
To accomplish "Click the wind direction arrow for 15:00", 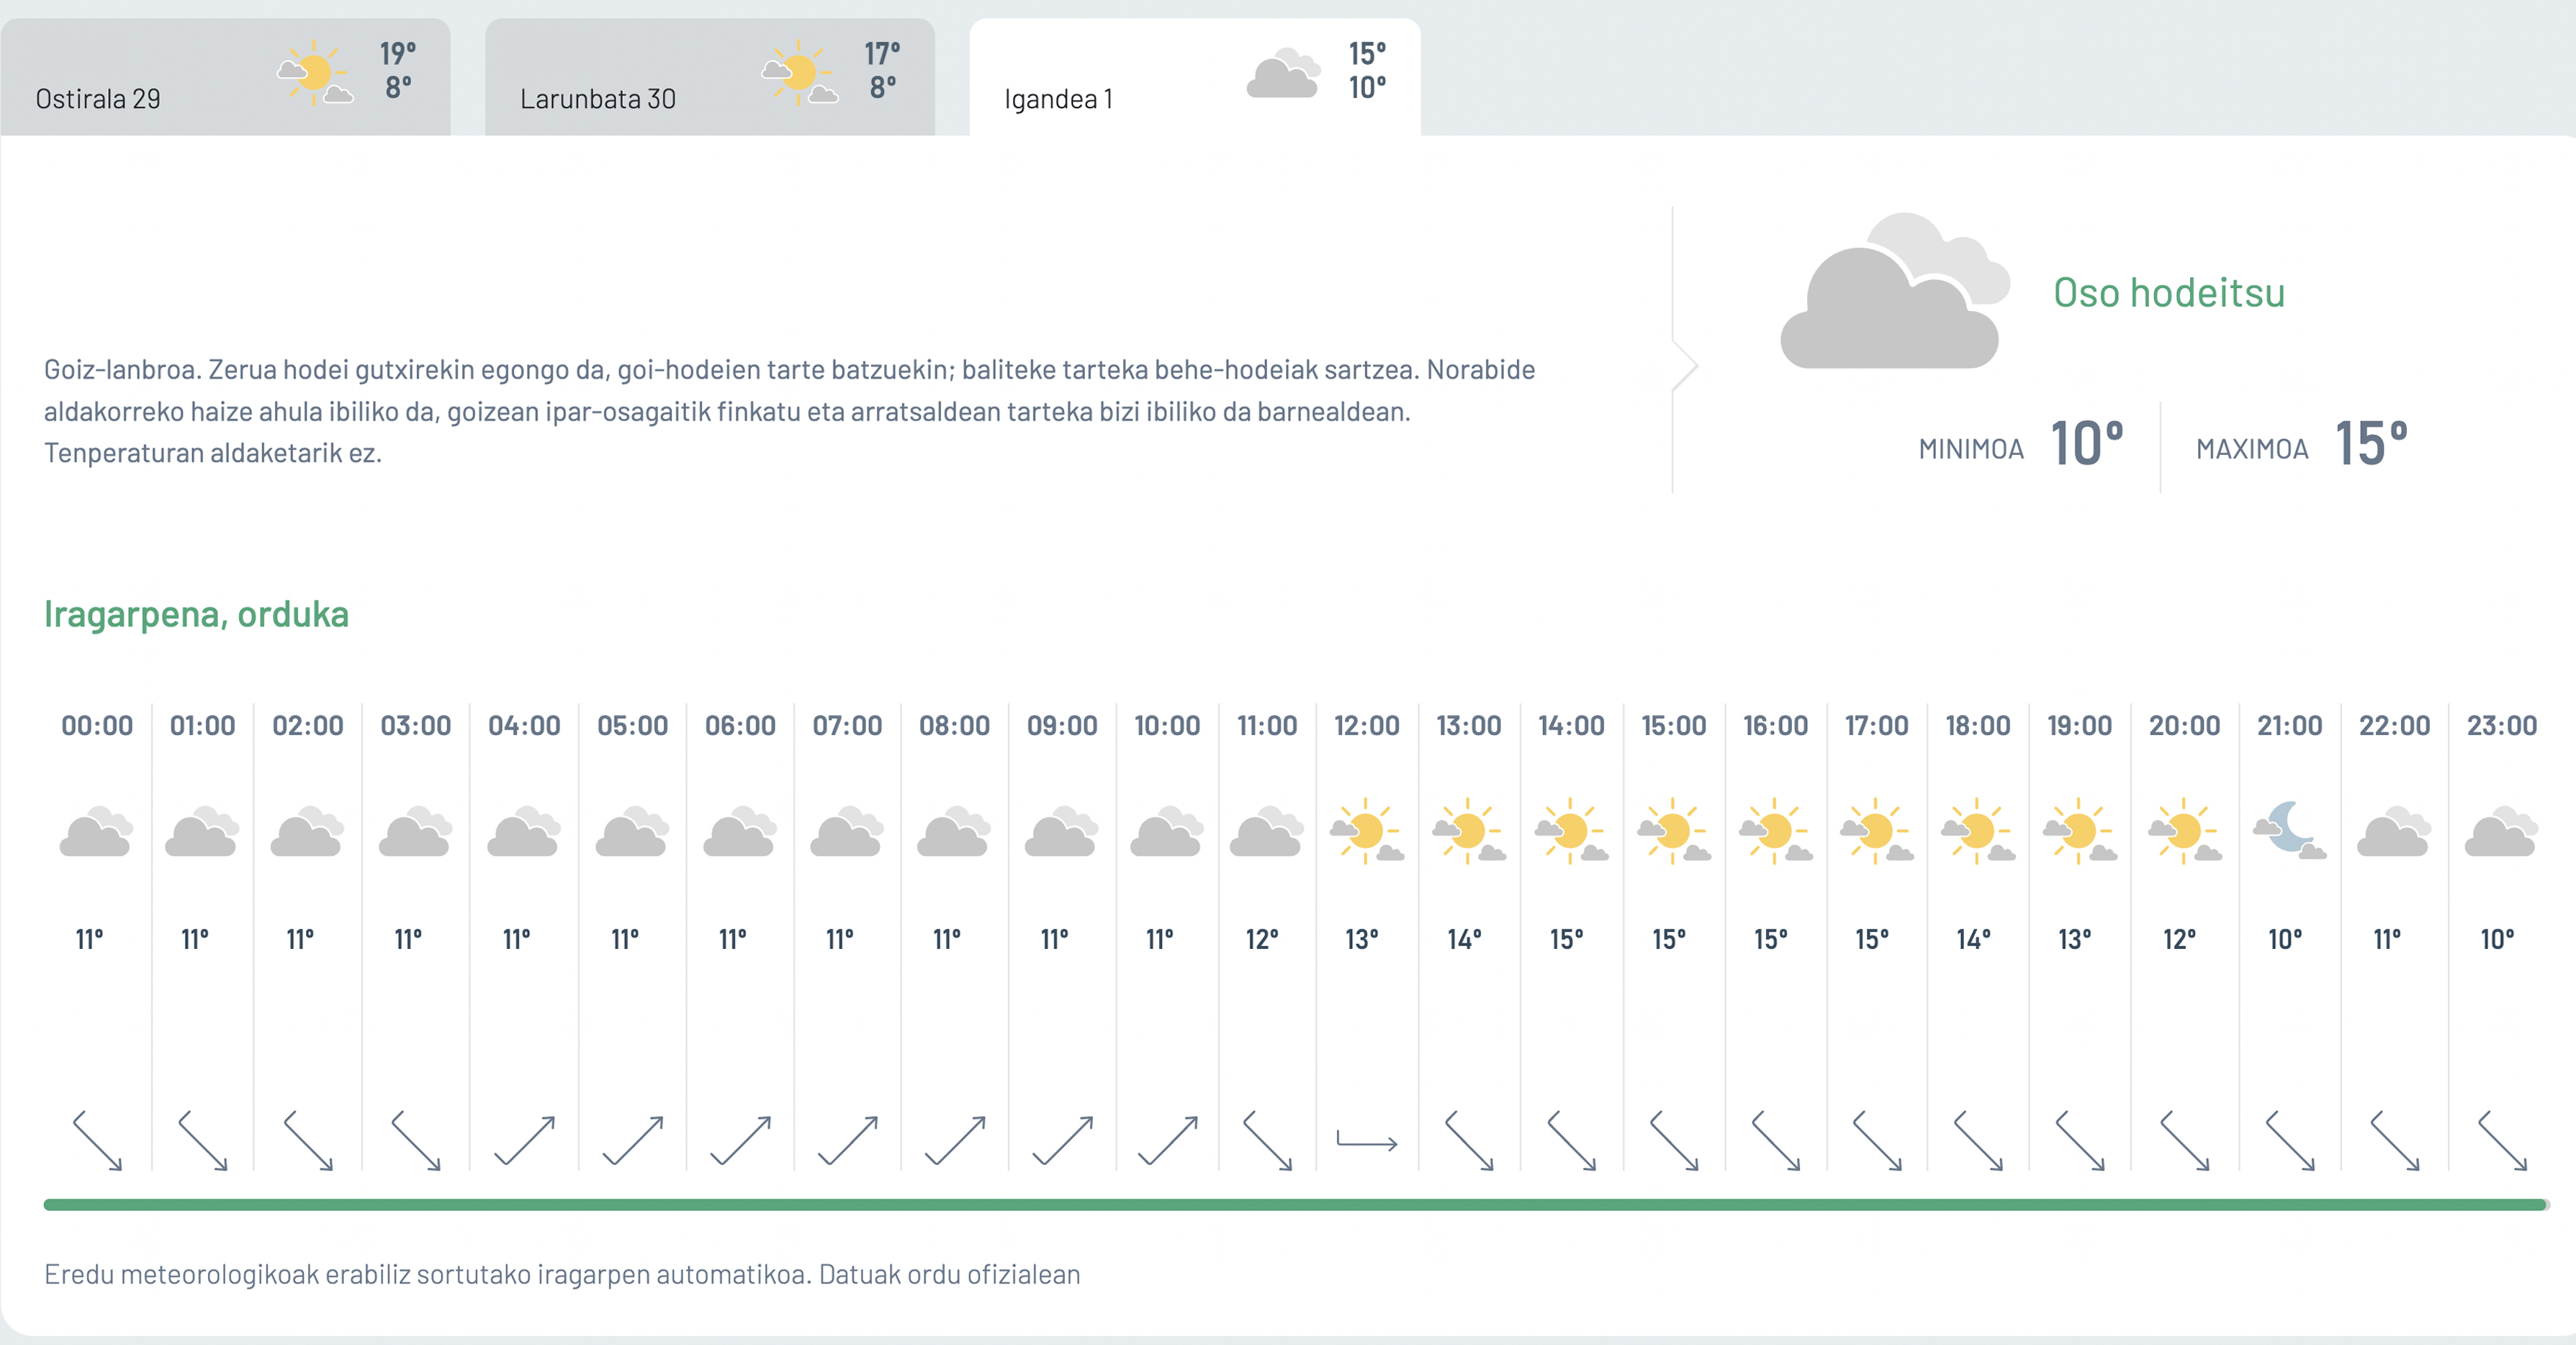I will 1674,1140.
